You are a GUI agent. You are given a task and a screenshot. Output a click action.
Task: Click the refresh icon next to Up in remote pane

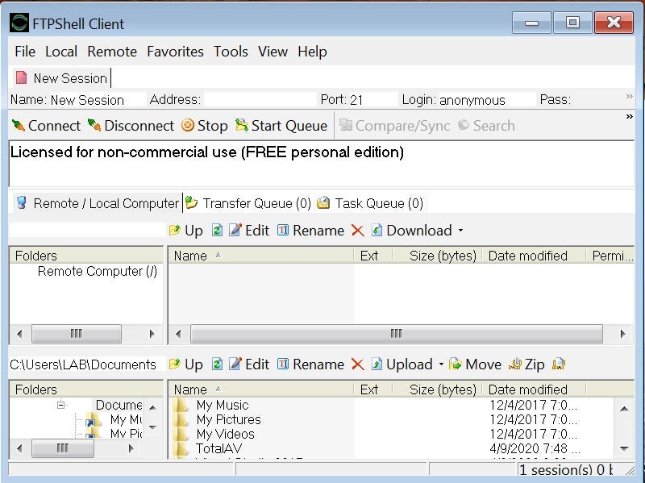tap(214, 230)
